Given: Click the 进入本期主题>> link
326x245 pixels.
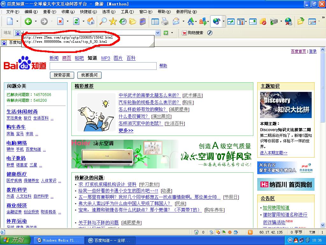Looking at the screenshot, I should pos(273,153).
